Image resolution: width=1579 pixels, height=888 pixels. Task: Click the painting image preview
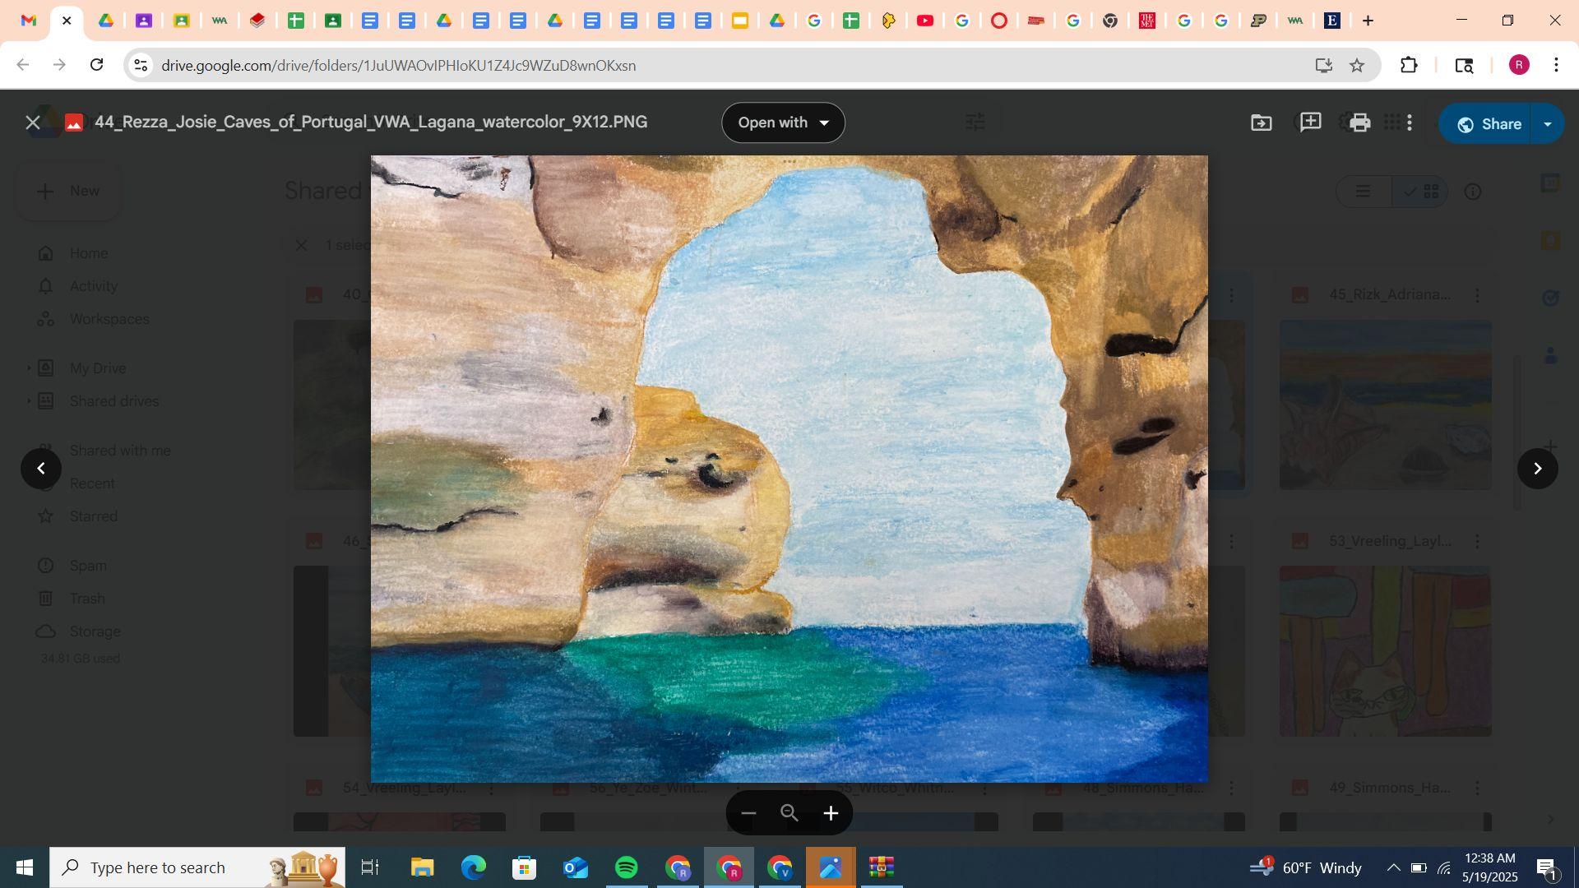789,469
